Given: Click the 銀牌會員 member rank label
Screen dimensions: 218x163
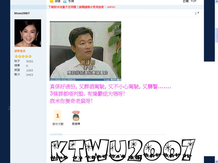Looking at the screenshot, I should (20, 51).
